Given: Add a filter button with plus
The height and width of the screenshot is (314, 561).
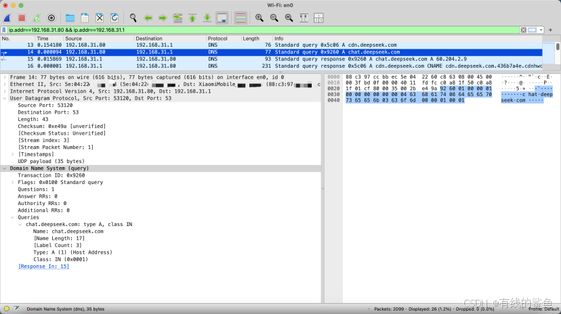Looking at the screenshot, I should click(x=550, y=30).
